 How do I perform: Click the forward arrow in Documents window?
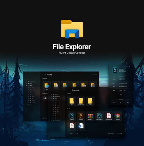coord(70,90)
